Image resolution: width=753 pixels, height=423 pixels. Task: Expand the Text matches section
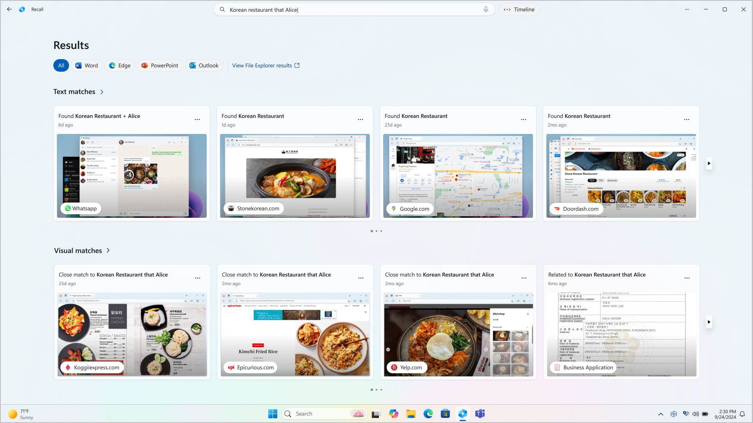102,91
